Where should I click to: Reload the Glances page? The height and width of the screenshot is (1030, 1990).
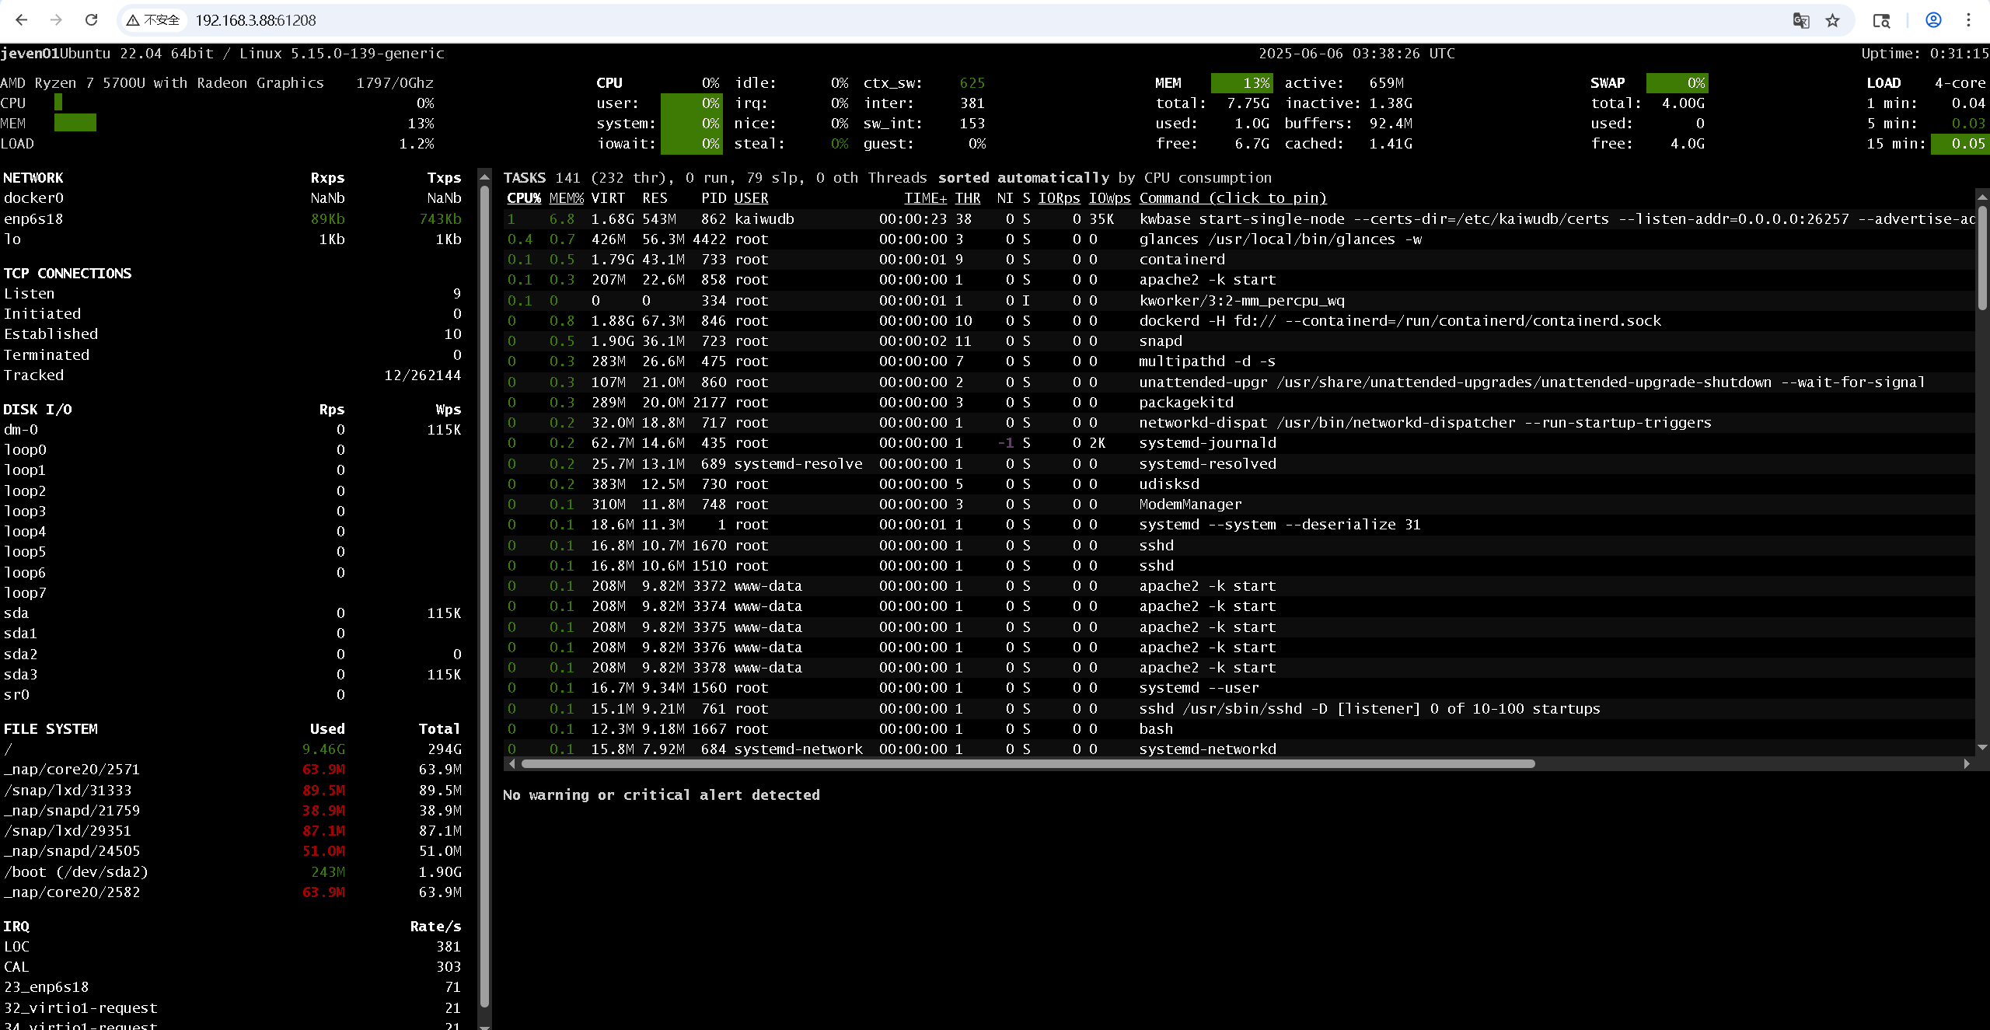pyautogui.click(x=91, y=20)
